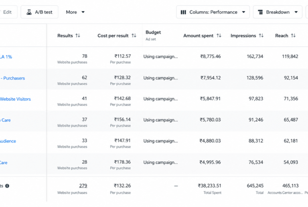Select the 33 results cell
Viewport: 308px width, 207px height.
point(85,141)
